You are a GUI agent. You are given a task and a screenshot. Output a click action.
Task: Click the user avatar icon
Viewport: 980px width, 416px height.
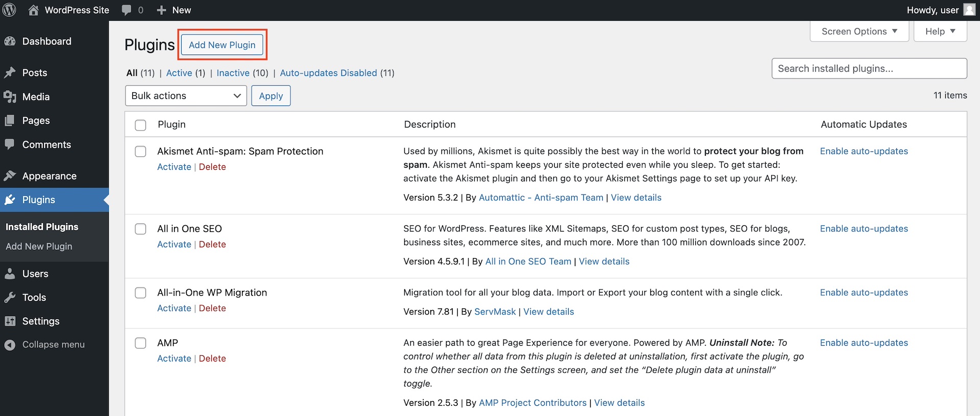(x=969, y=10)
